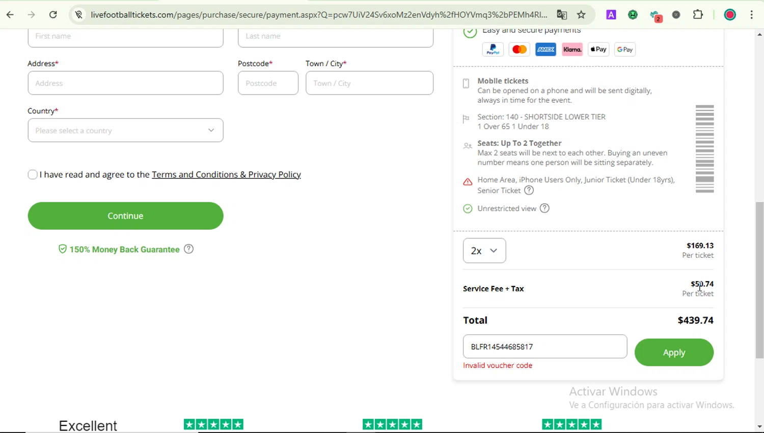Screen dimensions: 764x433
Task: Click the mobile tickets phone icon
Action: [x=466, y=84]
